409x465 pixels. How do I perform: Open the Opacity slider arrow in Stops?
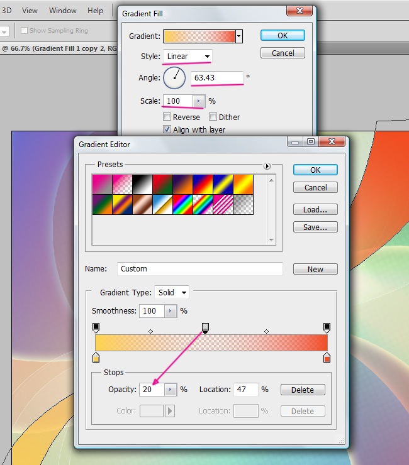[x=170, y=390]
